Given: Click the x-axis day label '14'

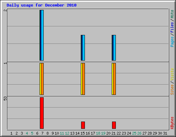Looking at the screenshot, I should (x=77, y=133).
